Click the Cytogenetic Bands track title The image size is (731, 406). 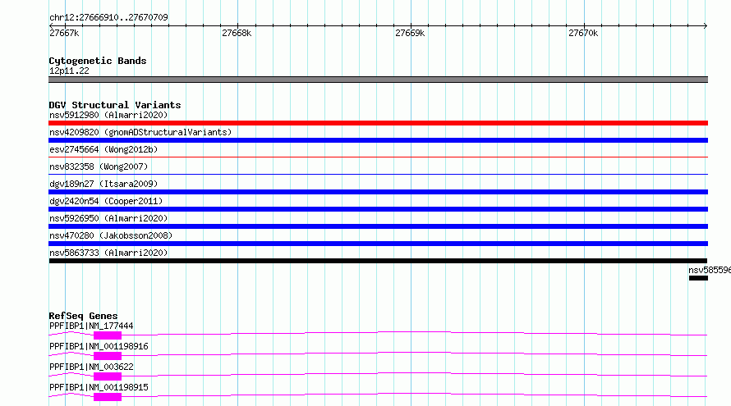point(98,61)
